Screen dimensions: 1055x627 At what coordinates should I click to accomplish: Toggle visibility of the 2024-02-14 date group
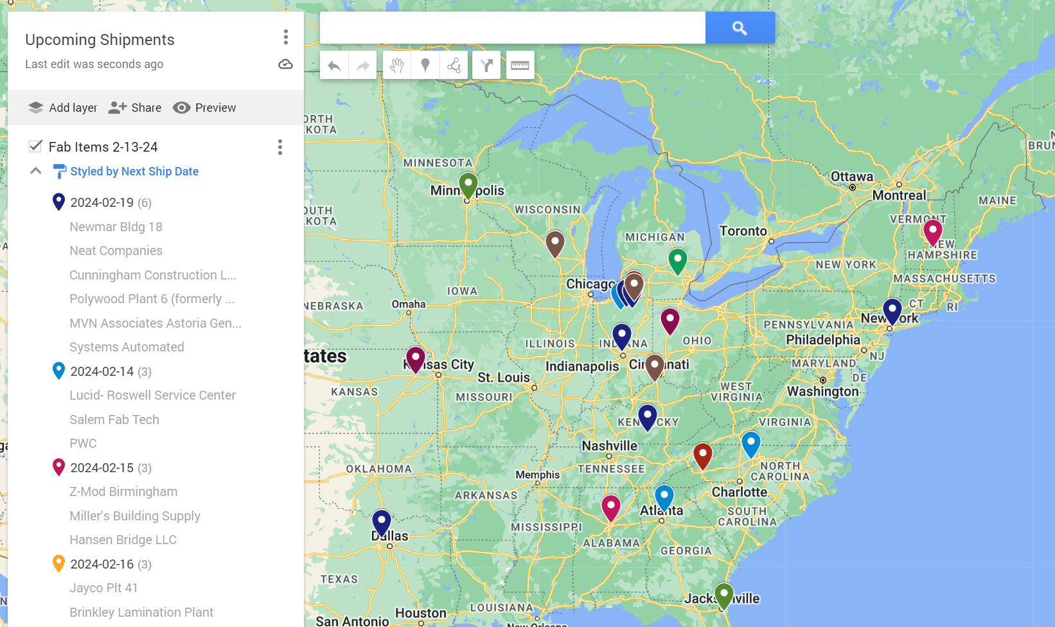[58, 371]
